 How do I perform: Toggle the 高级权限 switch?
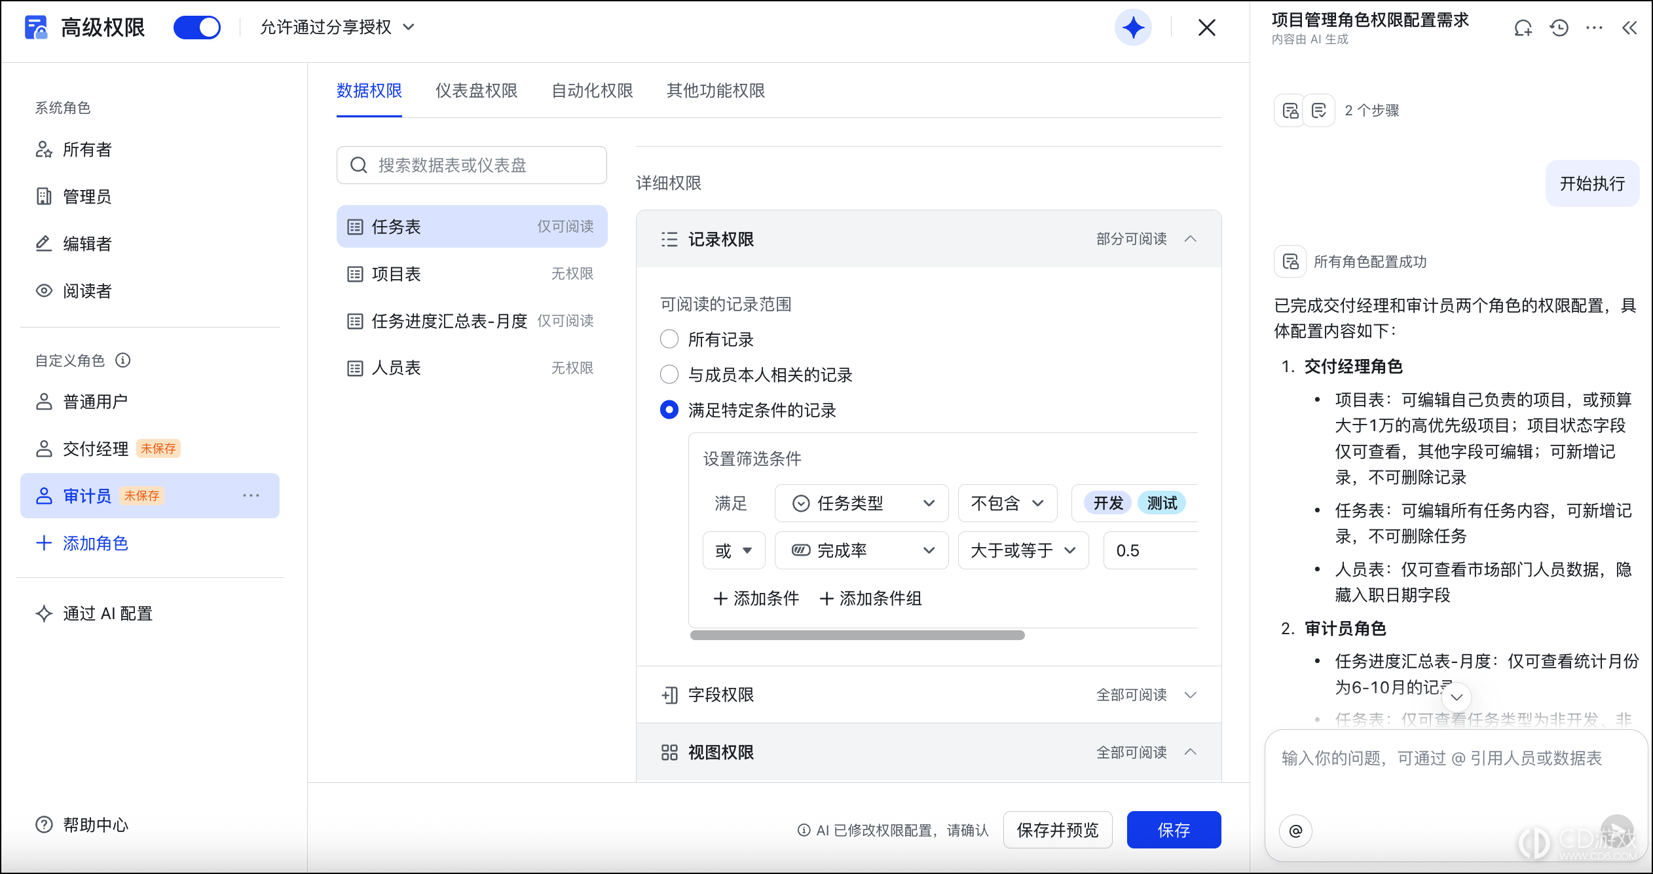[196, 28]
